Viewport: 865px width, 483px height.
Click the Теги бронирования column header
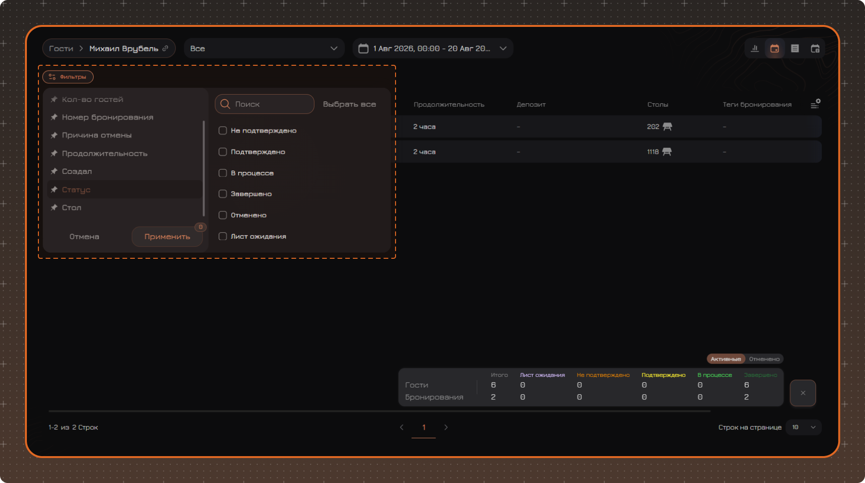757,105
